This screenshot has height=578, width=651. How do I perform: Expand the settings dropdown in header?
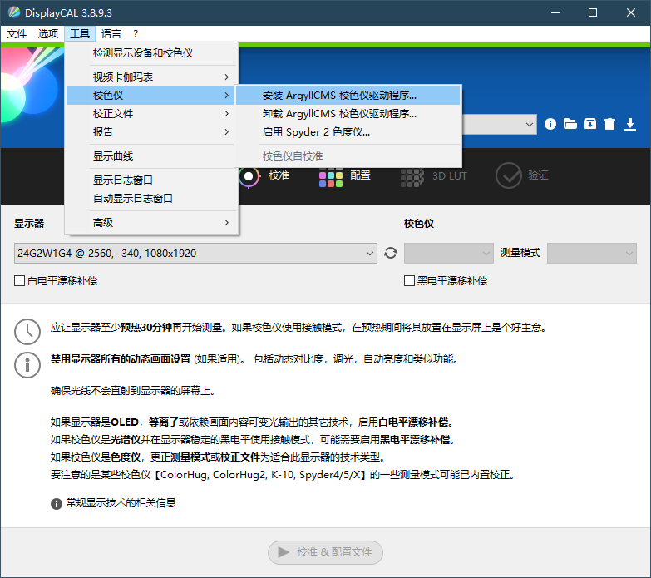[529, 124]
